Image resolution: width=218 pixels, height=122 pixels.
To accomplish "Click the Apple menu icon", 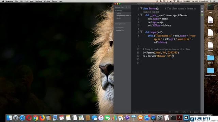I will [3, 1].
